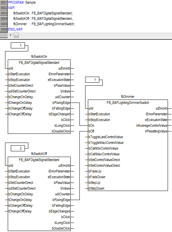Select the bClick output of fbSwitchOn

coord(66,120)
